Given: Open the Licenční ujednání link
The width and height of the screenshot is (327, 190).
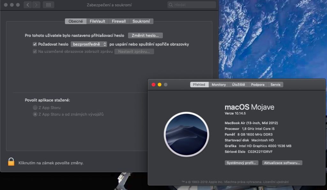Looking at the screenshot, I should point(276,182).
